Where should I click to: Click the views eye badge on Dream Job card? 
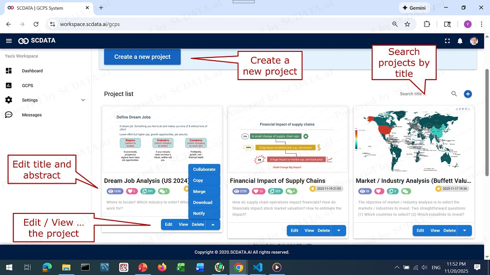pyautogui.click(x=115, y=191)
